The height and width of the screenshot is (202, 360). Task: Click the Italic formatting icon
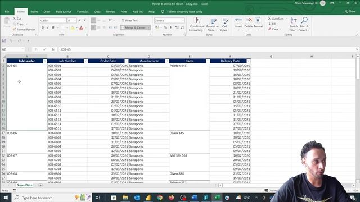pyautogui.click(x=48, y=27)
